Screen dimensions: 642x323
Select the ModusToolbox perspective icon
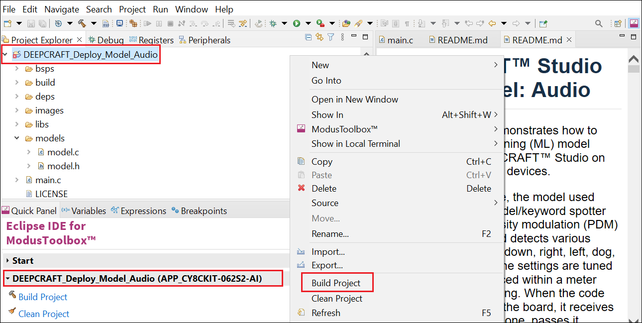[634, 23]
